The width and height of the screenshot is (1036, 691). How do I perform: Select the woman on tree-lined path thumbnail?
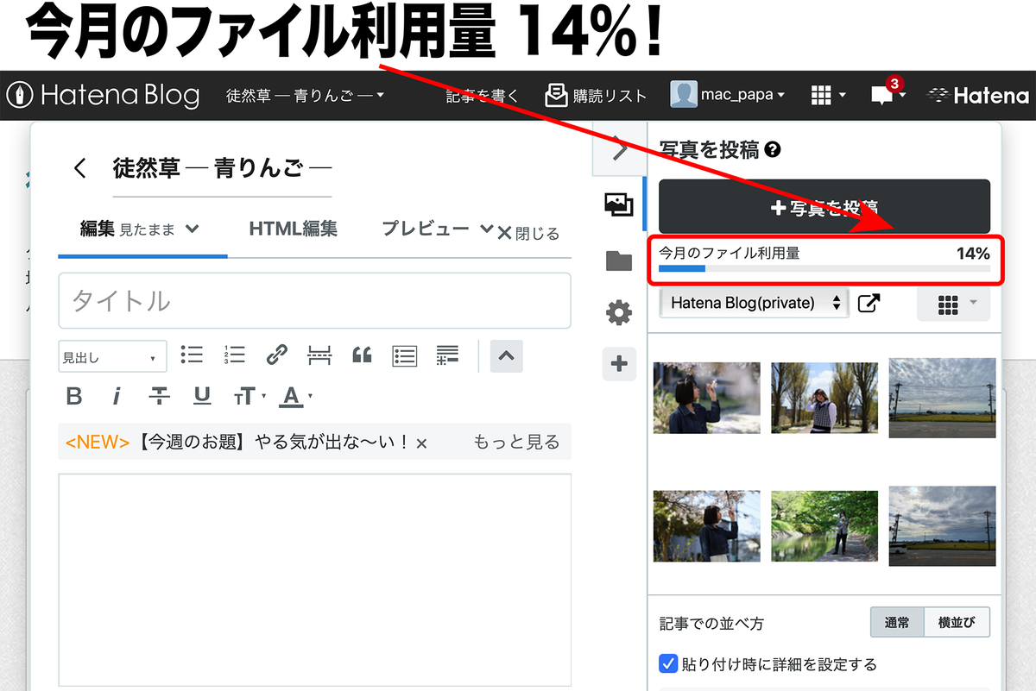(824, 398)
